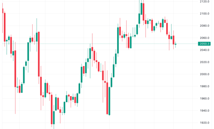Click the big green candle rising from 2035 to 2077

click(118, 40)
